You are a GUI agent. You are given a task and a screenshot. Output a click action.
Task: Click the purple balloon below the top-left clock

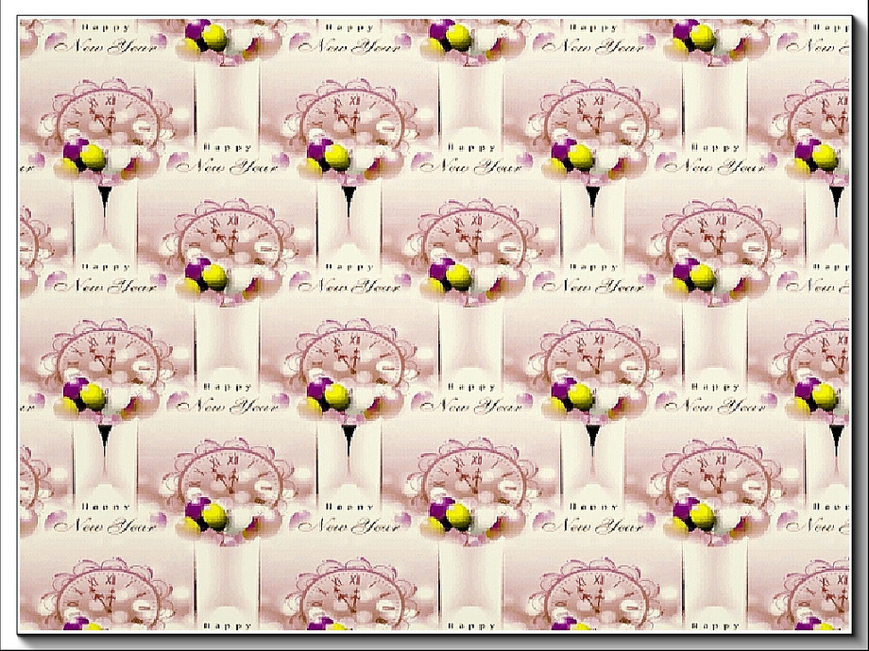[75, 151]
